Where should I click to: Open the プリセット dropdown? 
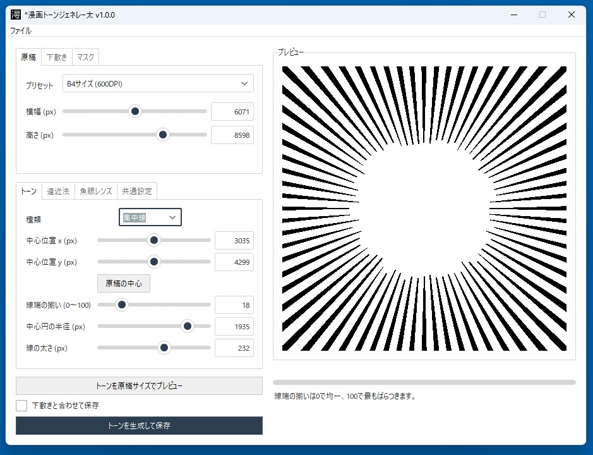(x=158, y=83)
